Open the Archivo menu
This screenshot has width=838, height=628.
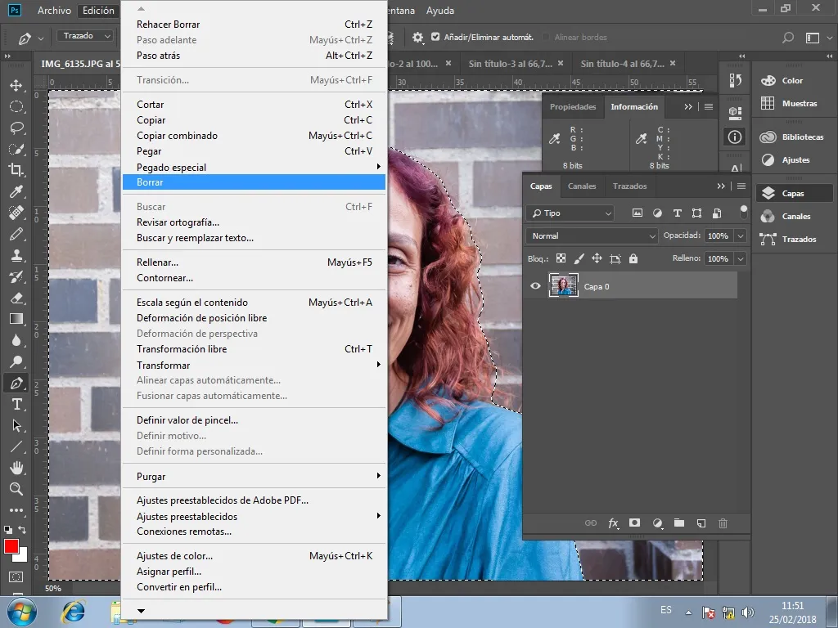pos(54,11)
